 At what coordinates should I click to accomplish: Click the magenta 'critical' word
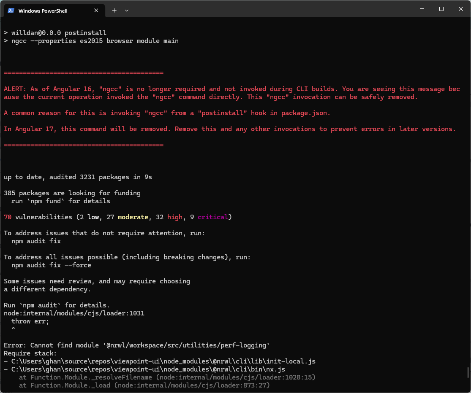click(x=212, y=217)
